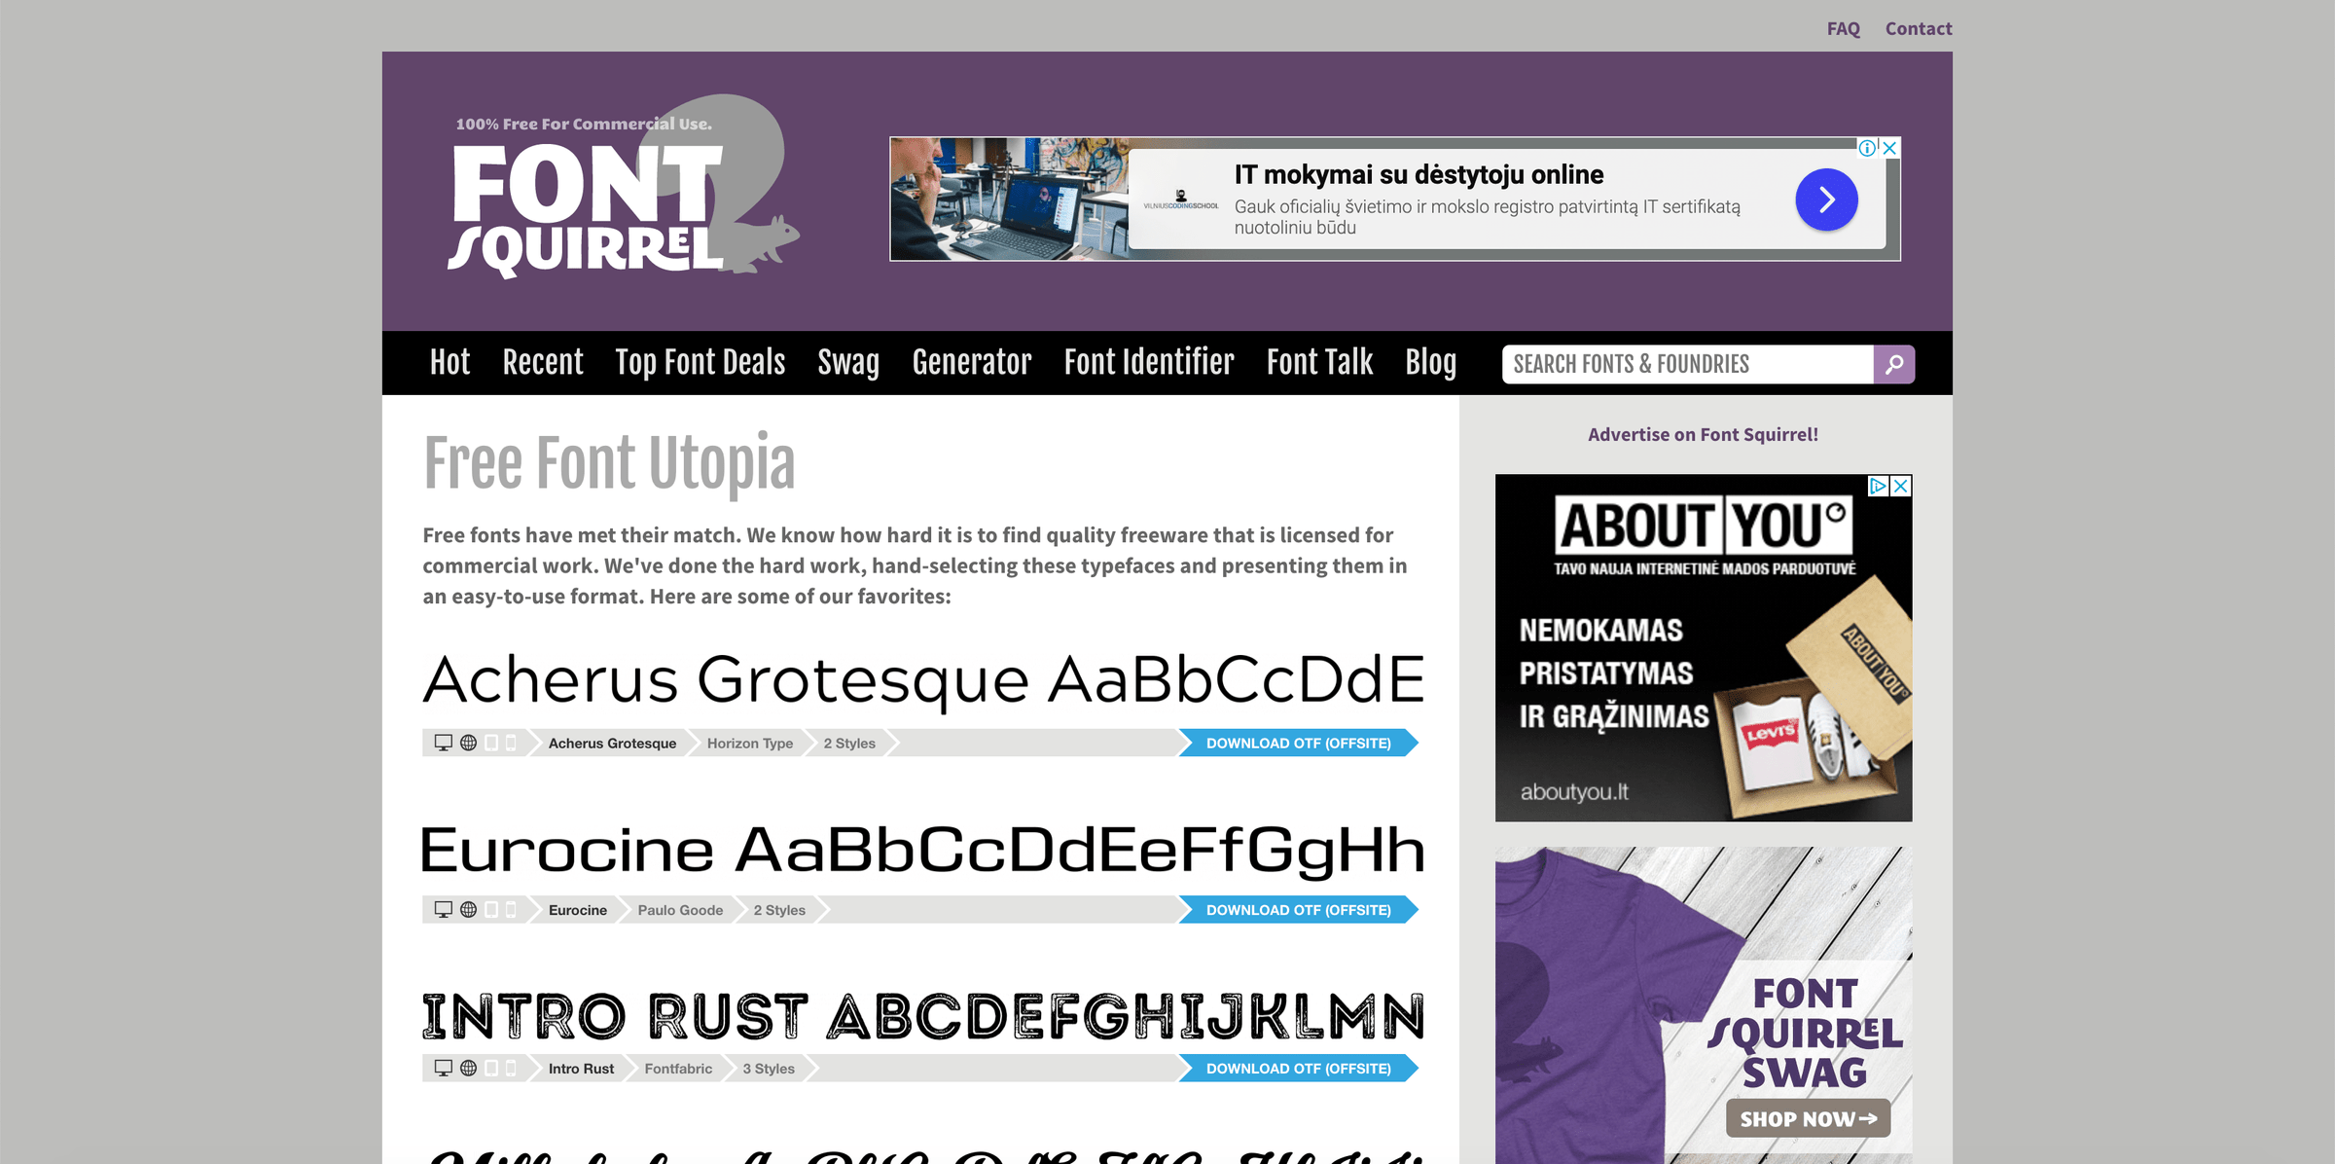2335x1164 pixels.
Task: Open the Intro Rust font name link
Action: pos(581,1068)
